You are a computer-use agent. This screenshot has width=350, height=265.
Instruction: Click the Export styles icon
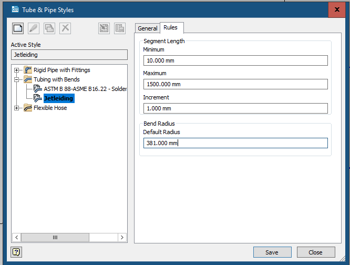120,28
